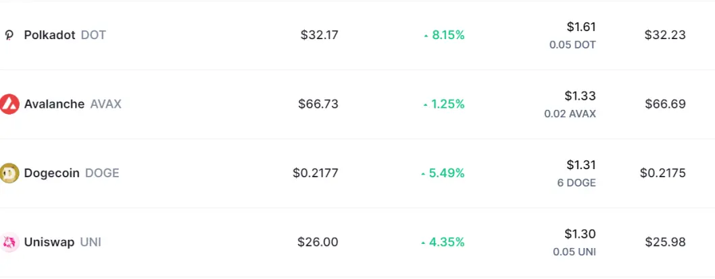Click the red Avalanche logo icon
715x279 pixels.
9,104
